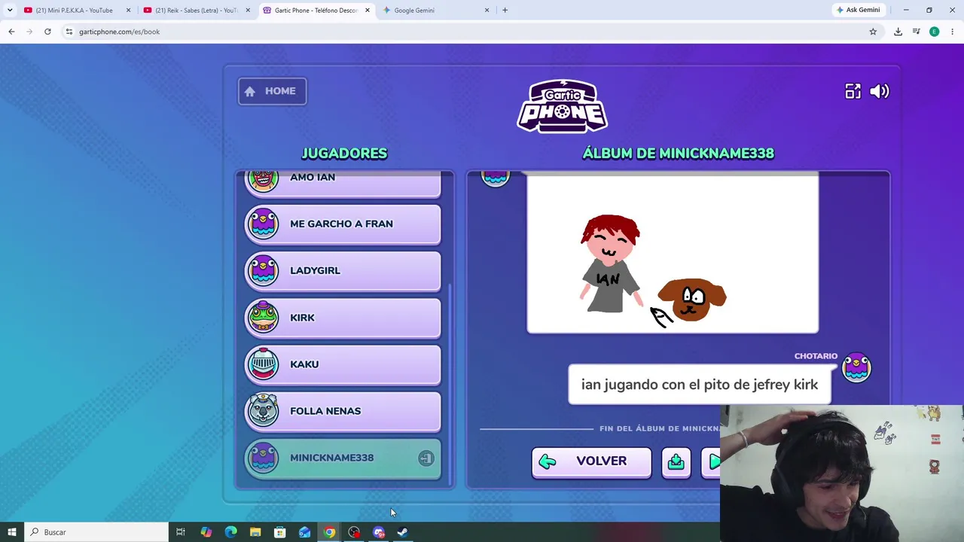This screenshot has height=542, width=964.
Task: Close the Reik - Sabes tab
Action: pyautogui.click(x=248, y=11)
